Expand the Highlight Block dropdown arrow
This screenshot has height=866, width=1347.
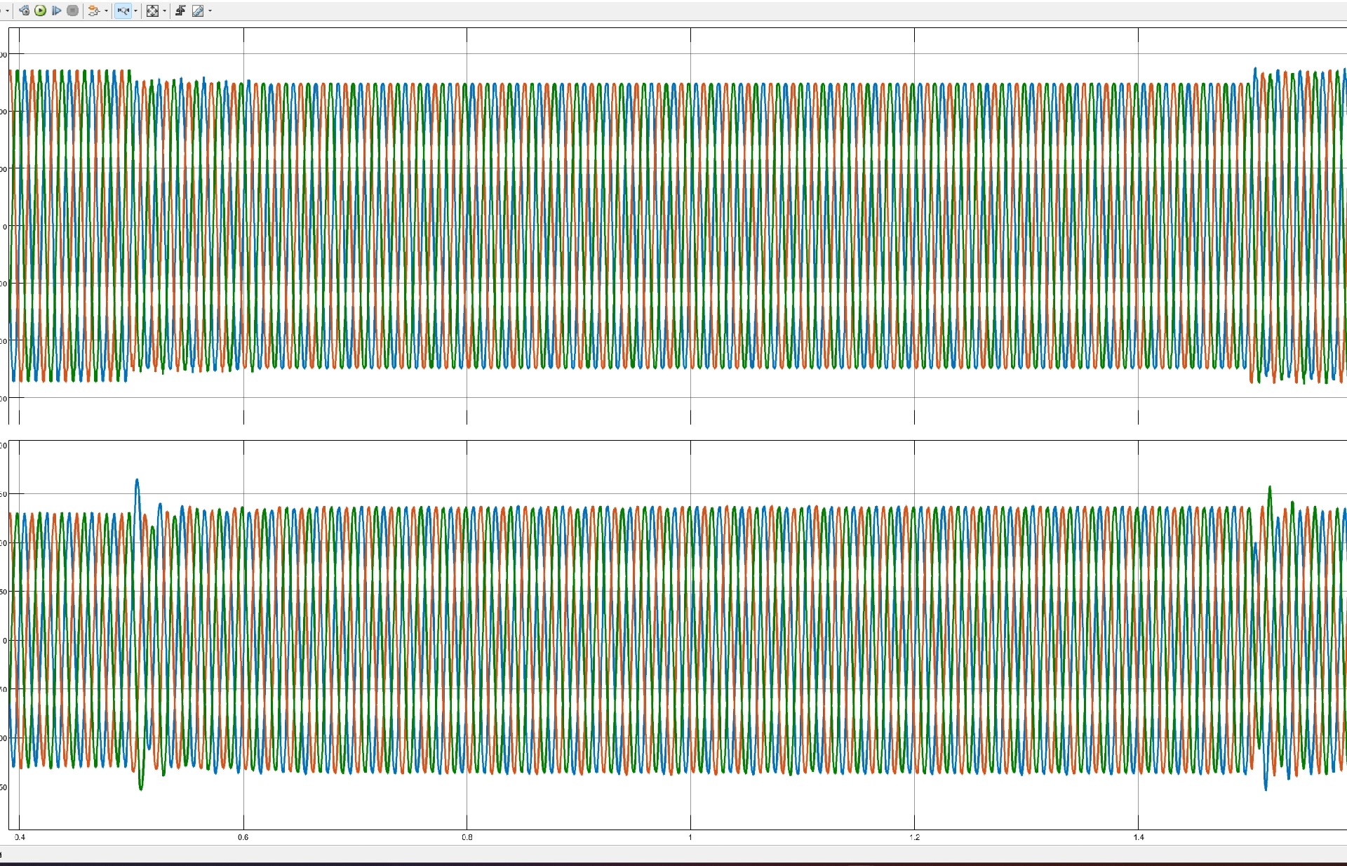106,11
